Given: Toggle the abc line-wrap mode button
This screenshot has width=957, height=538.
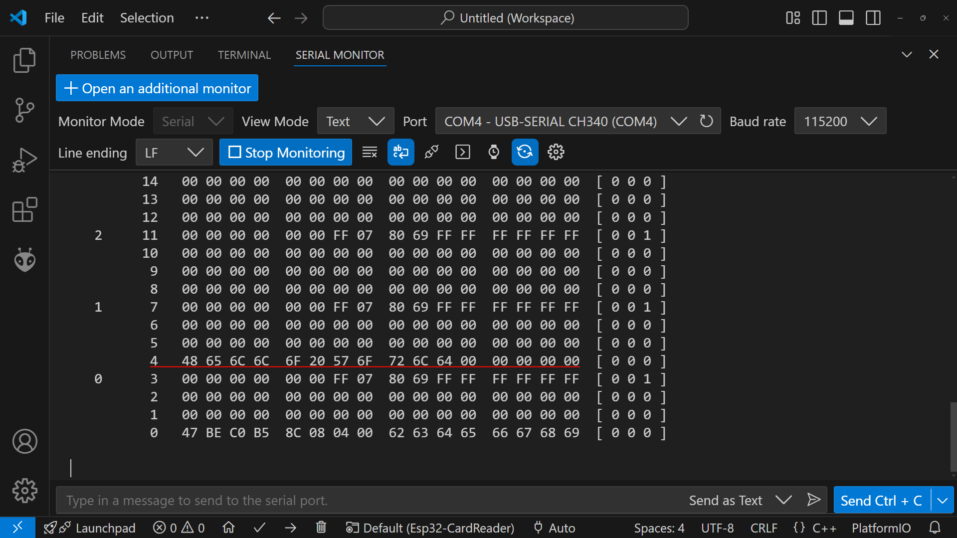Looking at the screenshot, I should click(x=401, y=152).
